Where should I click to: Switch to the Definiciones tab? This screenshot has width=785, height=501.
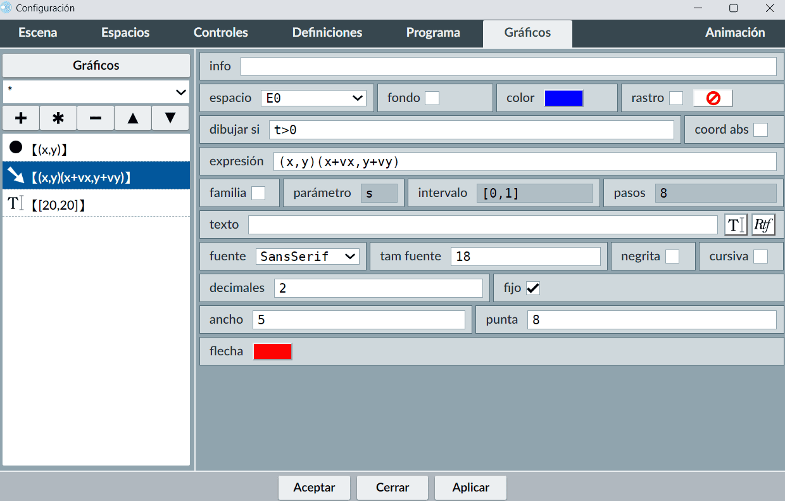[327, 33]
